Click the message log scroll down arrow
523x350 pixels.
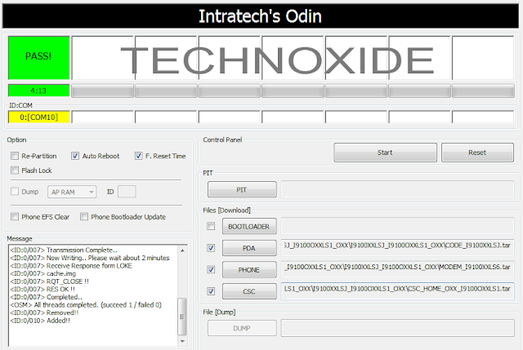(x=182, y=341)
